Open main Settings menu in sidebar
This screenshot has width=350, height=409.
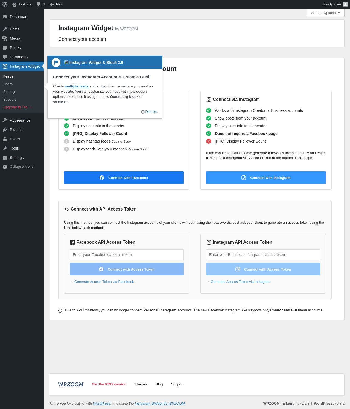coord(22,158)
